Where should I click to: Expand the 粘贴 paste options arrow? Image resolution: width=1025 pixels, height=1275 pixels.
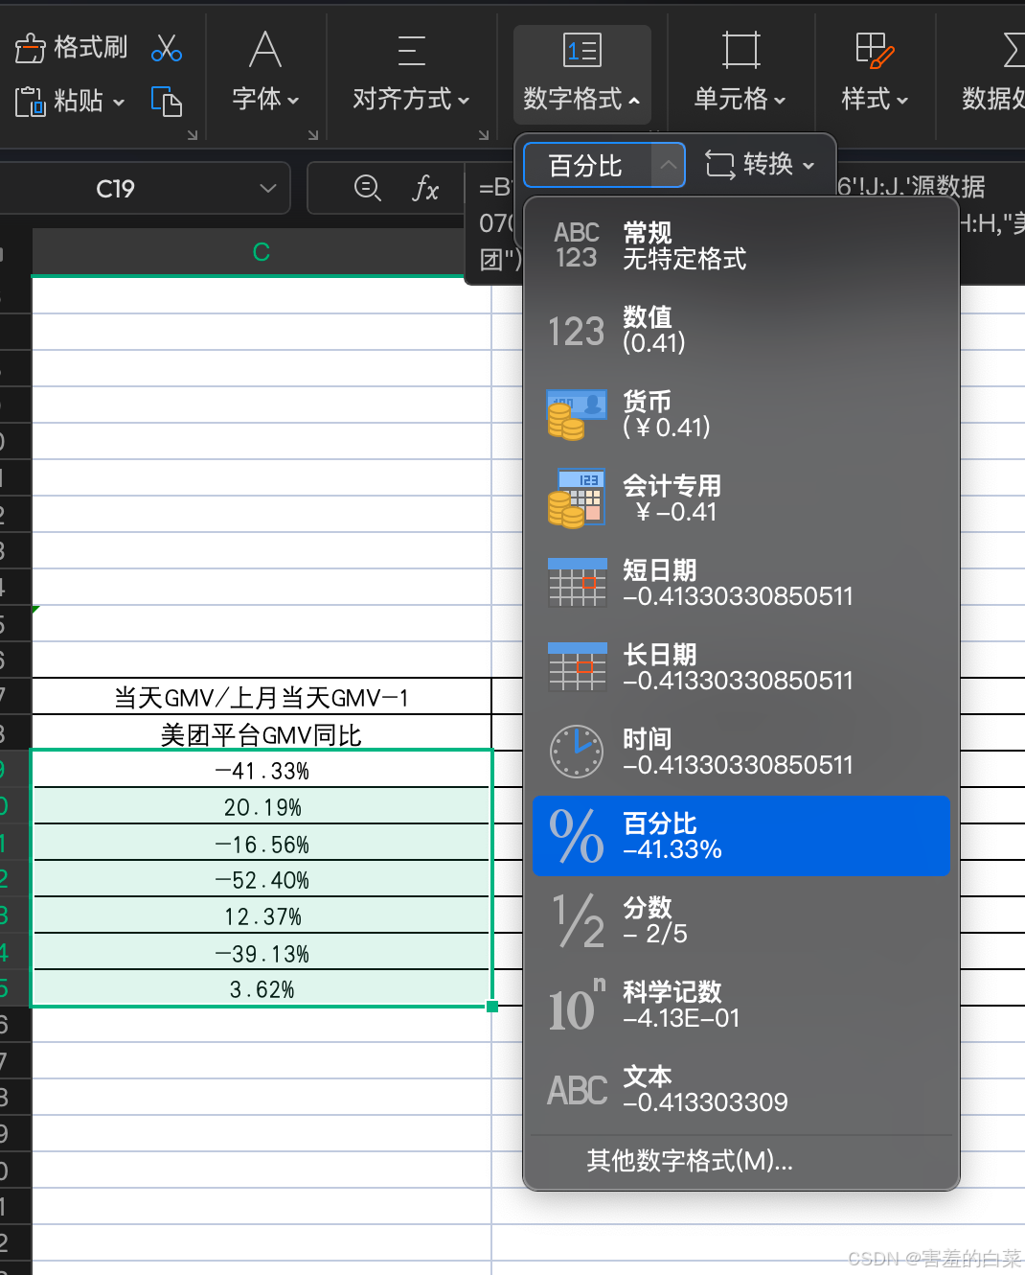point(119,102)
